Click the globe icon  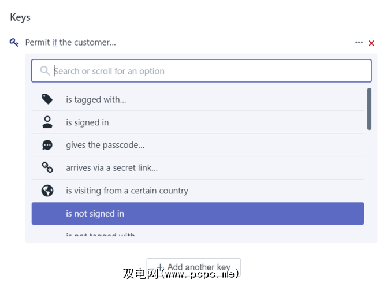click(x=47, y=191)
